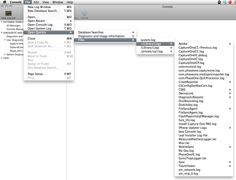Viewport: 236px width, 180px height.
Task: Select SumoTrayLogger.txt
Action: [204, 158]
